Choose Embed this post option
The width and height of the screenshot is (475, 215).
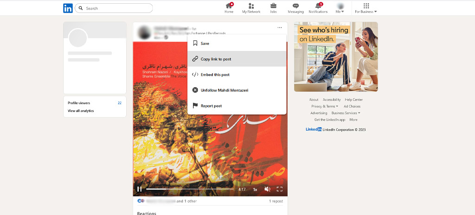click(215, 75)
